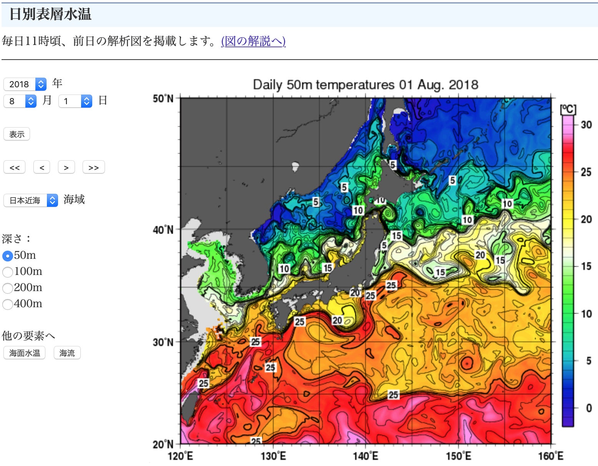
Task: Click the 30°N latitude axis label
Action: [163, 342]
